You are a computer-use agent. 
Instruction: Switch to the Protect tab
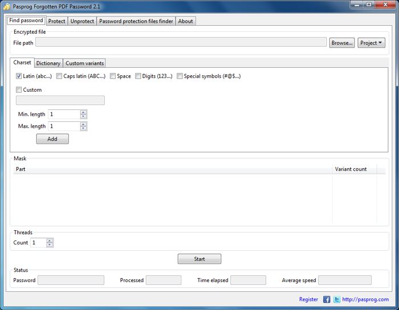click(57, 21)
